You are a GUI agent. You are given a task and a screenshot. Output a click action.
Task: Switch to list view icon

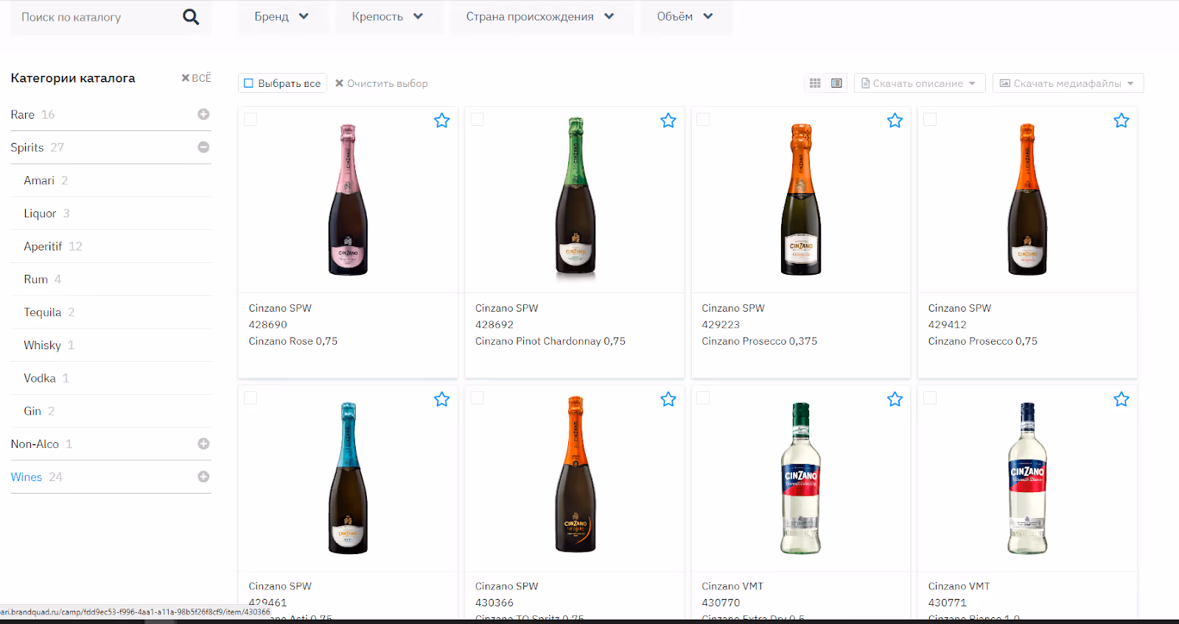pos(836,83)
